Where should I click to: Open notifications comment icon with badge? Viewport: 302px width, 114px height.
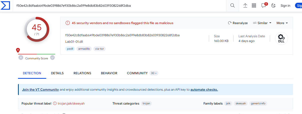coord(264,5)
